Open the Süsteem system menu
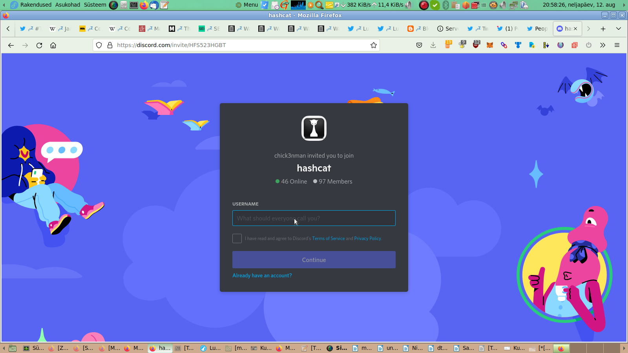Screen dimensions: 628x353 [95, 5]
